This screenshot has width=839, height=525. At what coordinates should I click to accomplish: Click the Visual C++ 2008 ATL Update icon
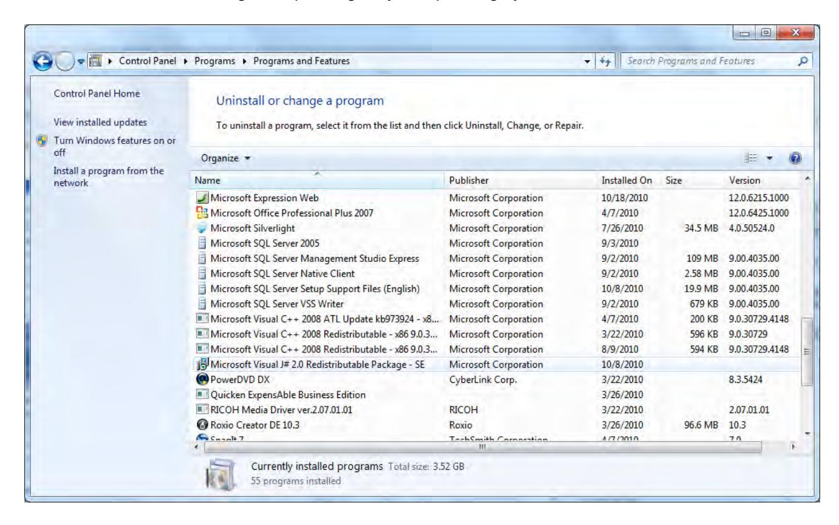(202, 318)
